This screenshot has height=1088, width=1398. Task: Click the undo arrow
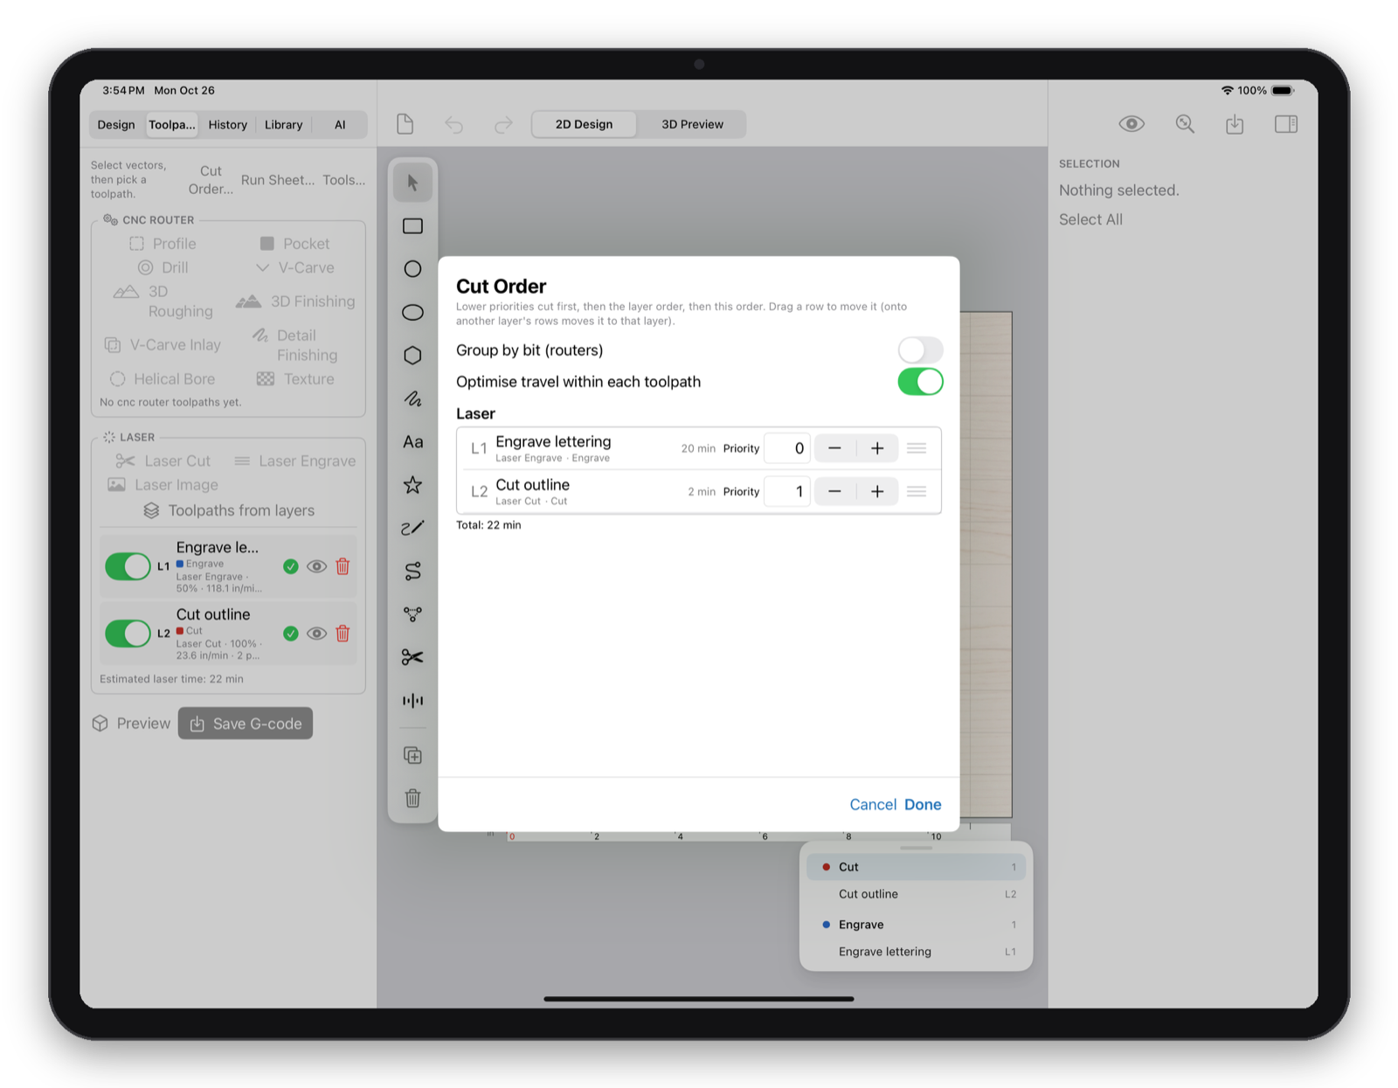[453, 124]
